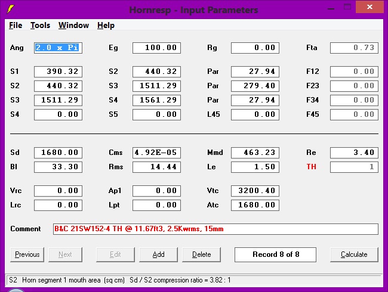Click the Ang label
Image resolution: width=388 pixels, height=292 pixels.
coord(17,48)
